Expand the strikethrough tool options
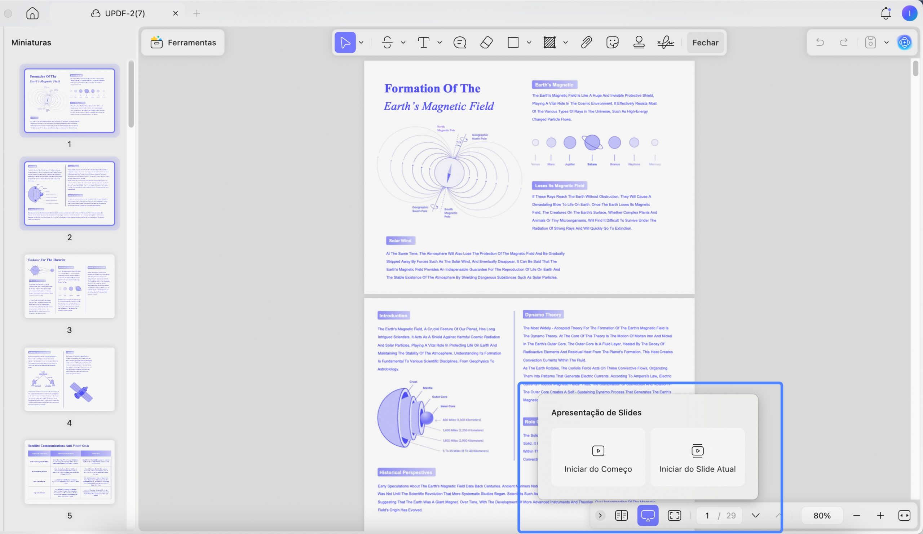Image resolution: width=923 pixels, height=534 pixels. point(403,43)
